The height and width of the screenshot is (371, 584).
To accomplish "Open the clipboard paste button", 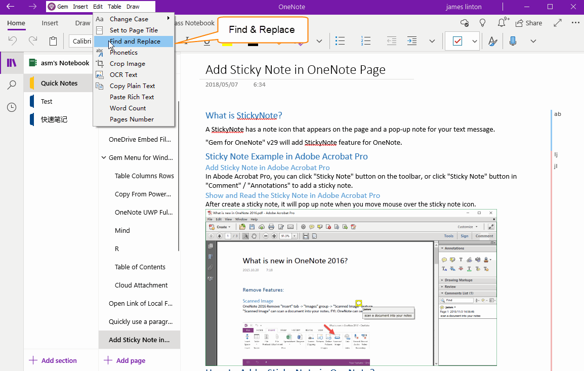I will click(x=53, y=40).
